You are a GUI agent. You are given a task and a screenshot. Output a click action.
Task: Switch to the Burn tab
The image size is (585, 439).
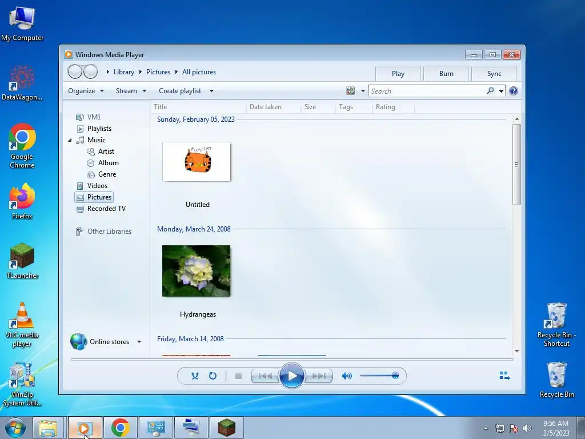446,74
